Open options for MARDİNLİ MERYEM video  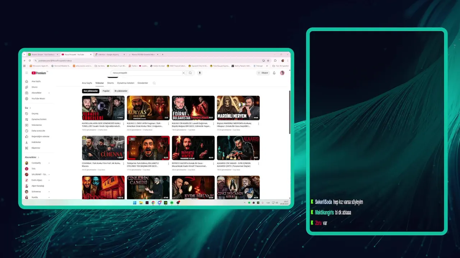point(258,124)
